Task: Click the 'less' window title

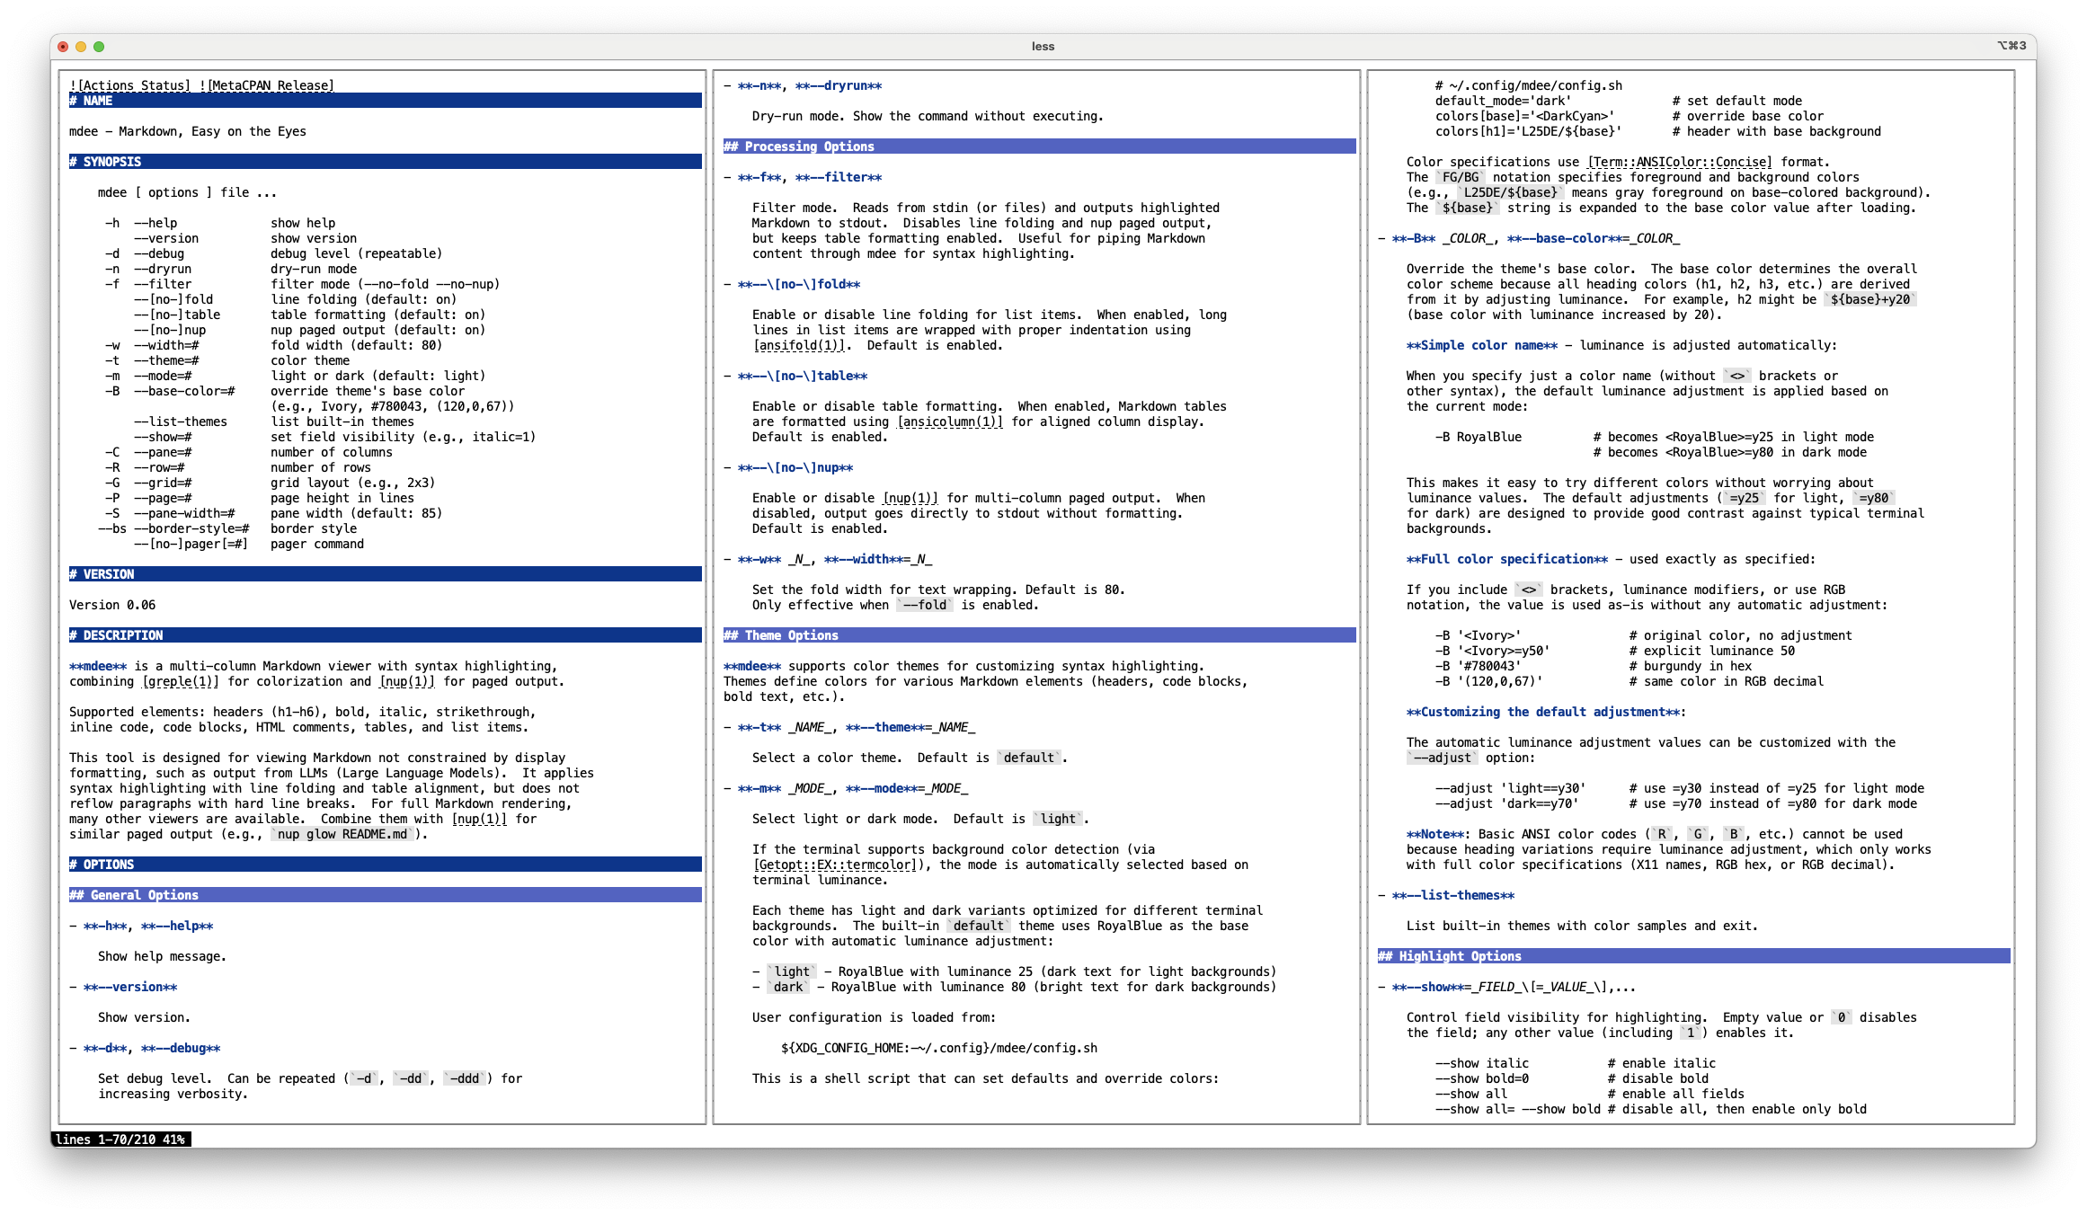Action: pos(1043,47)
